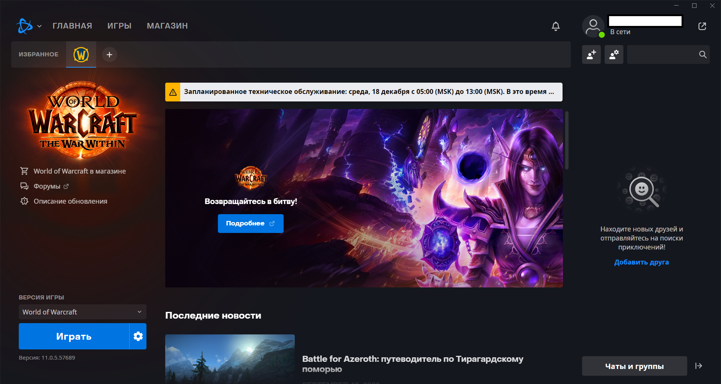Click the friends search magnifier icon
The width and height of the screenshot is (721, 384).
tap(703, 54)
